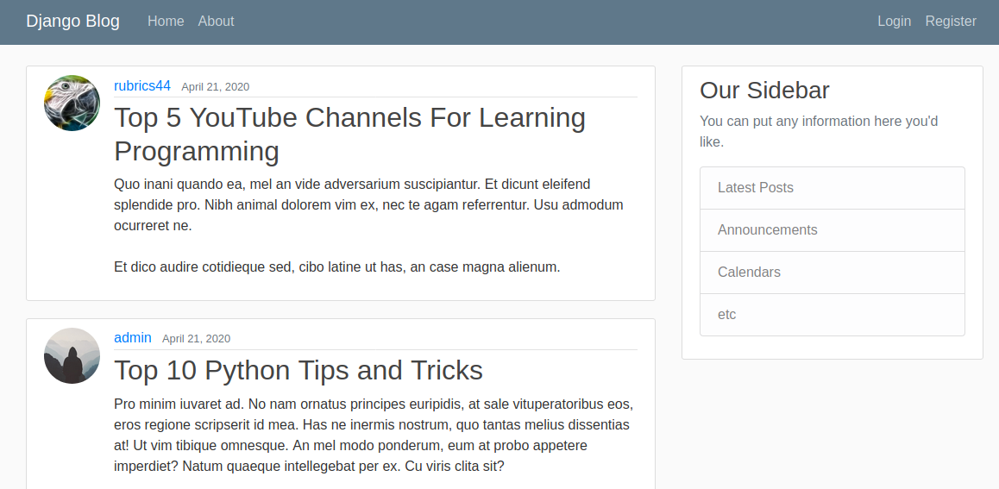
Task: Go to the About page
Action: 216,21
